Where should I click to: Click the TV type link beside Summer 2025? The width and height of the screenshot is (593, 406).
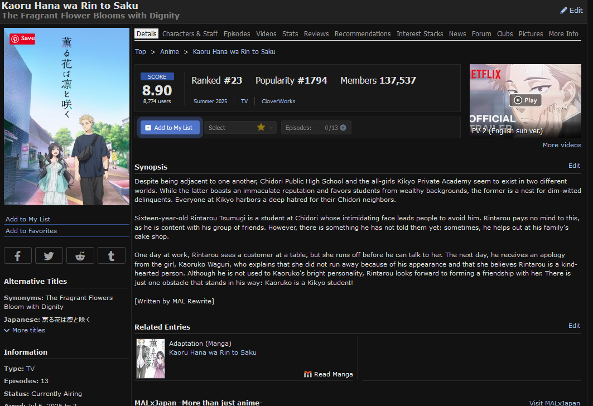(244, 101)
